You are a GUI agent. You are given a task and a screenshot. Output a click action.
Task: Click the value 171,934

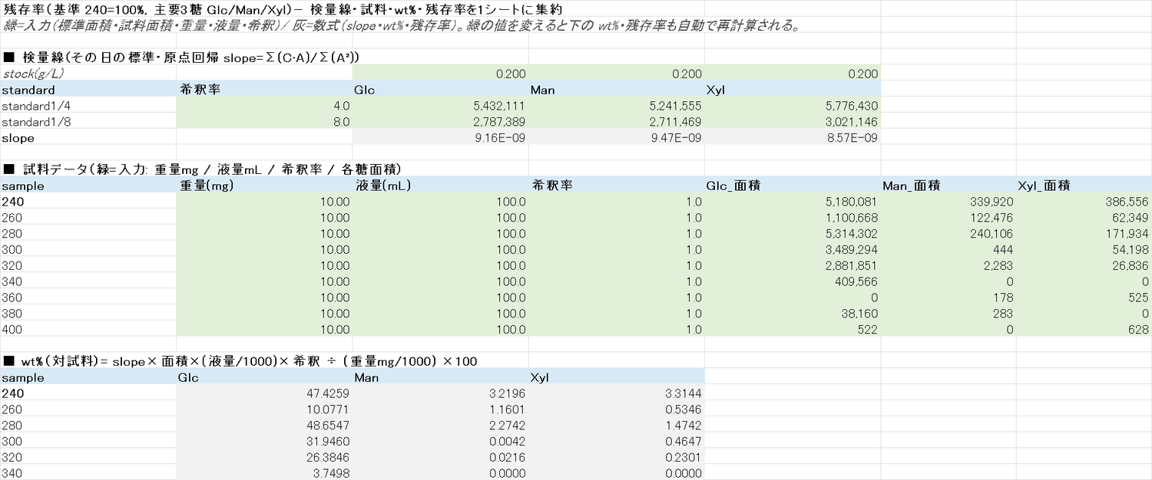point(1084,234)
